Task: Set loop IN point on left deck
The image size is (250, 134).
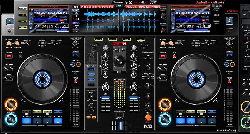Action: tap(9, 43)
